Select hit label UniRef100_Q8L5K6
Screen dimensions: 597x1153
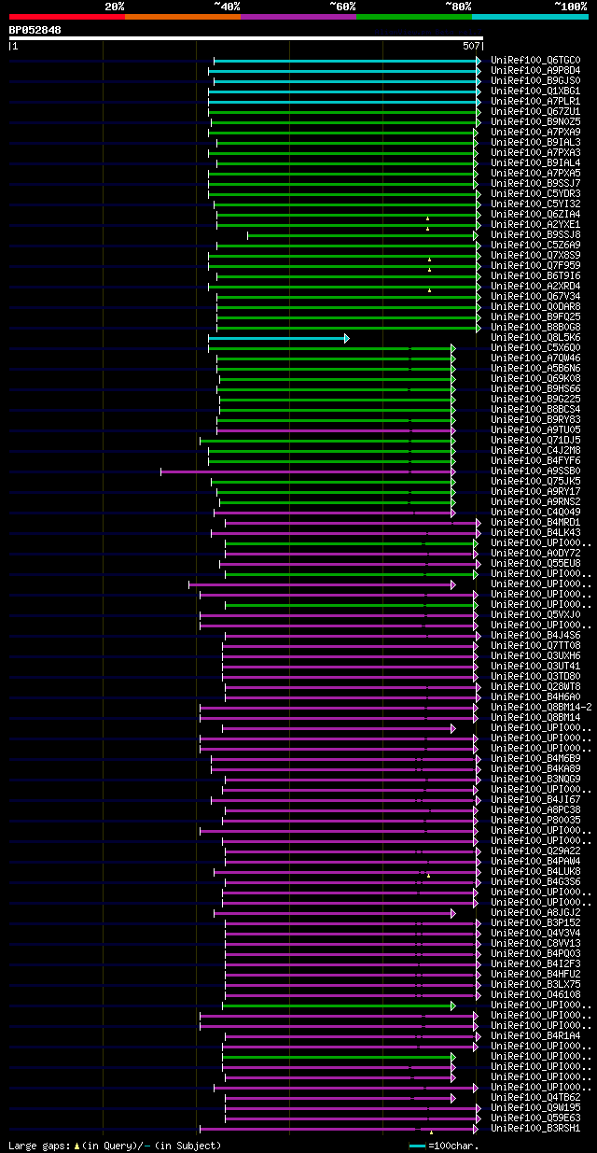(535, 337)
